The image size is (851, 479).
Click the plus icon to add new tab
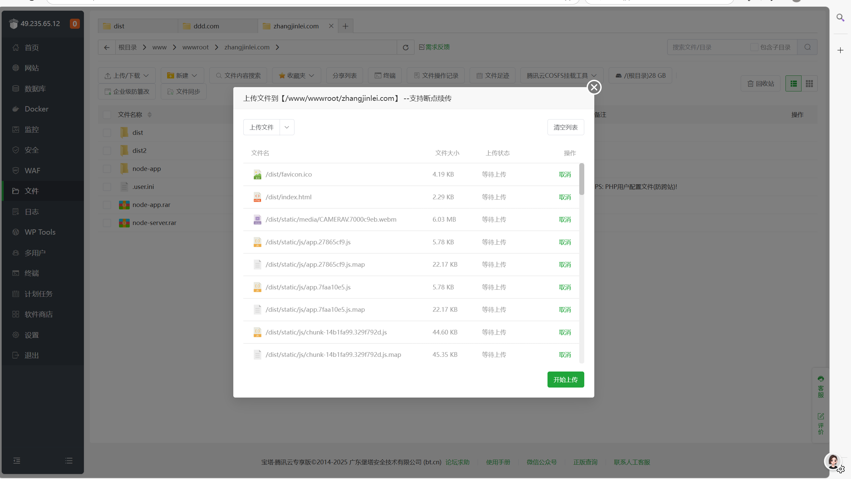click(x=345, y=26)
